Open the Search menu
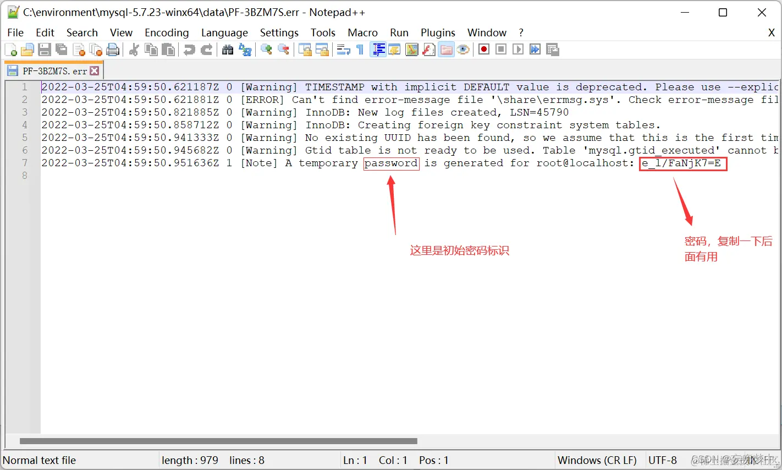Viewport: 782px width, 470px height. tap(82, 33)
